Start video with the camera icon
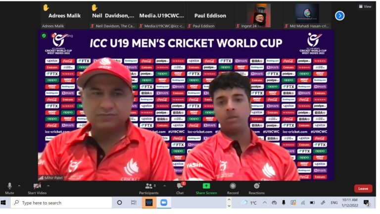Screen dimensions: 380x214 (x=37, y=189)
